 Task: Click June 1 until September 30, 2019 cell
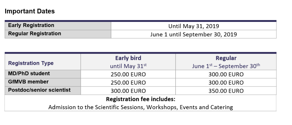194,35
